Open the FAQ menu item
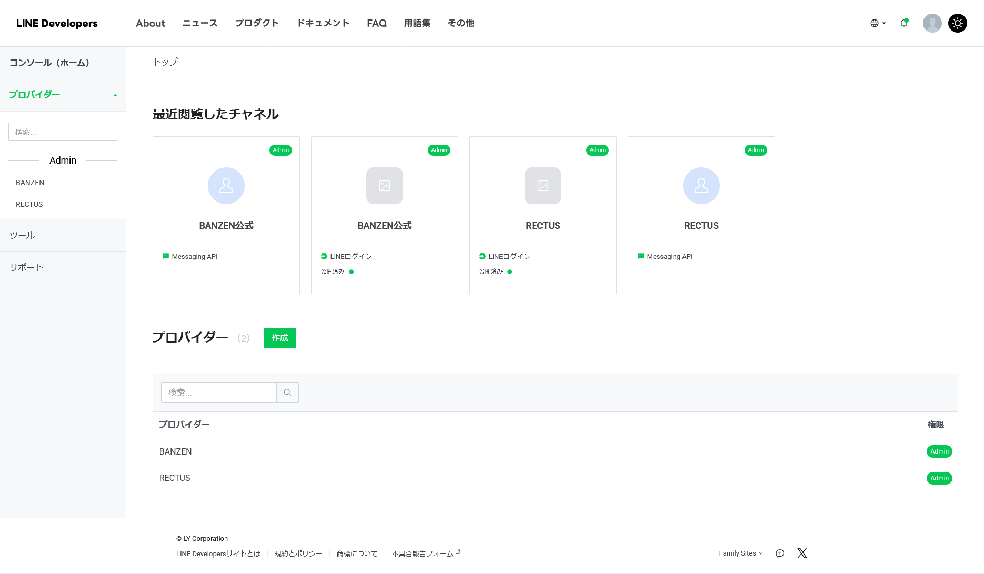Image resolution: width=984 pixels, height=574 pixels. click(377, 23)
